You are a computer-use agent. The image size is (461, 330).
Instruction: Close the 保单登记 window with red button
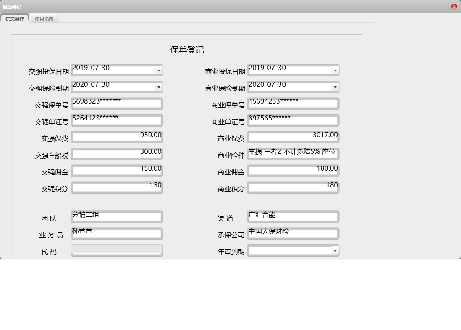(x=454, y=6)
